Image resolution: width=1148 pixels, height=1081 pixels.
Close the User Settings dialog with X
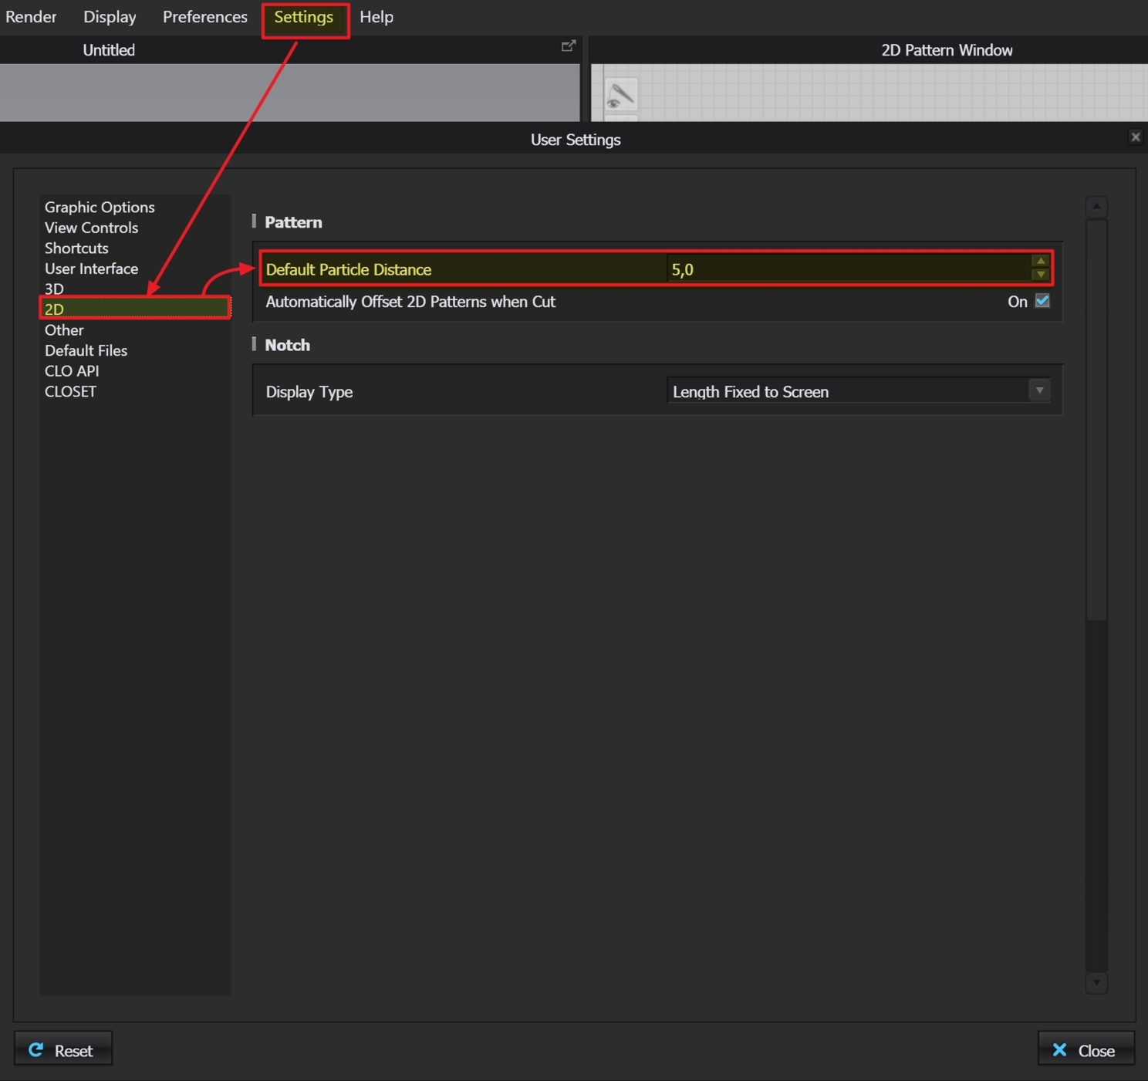click(1135, 137)
